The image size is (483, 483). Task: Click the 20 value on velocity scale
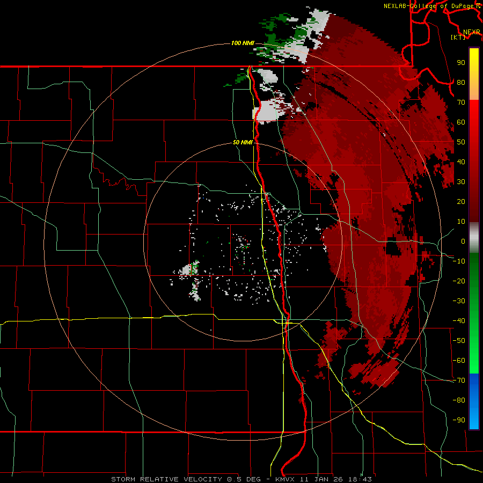pos(461,201)
